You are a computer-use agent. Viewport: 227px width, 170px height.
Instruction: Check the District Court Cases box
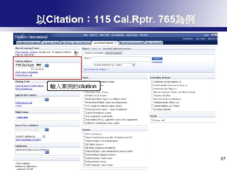(x=84, y=96)
